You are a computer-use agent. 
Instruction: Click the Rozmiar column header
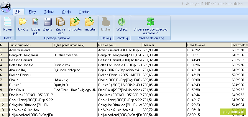point(164,45)
